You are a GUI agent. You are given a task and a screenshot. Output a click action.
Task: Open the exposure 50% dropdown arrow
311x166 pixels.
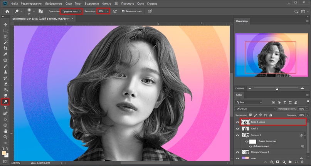point(108,12)
